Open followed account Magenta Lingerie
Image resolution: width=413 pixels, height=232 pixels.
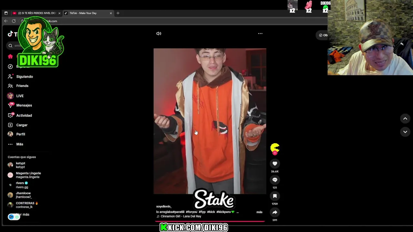click(x=25, y=175)
